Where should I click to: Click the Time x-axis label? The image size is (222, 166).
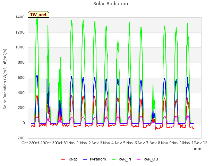[196, 148]
